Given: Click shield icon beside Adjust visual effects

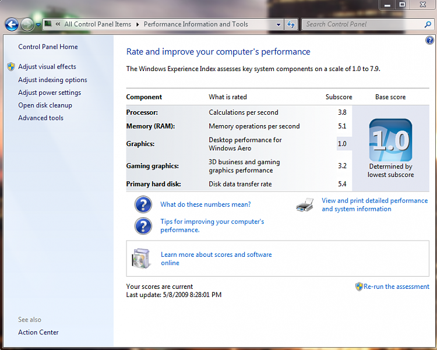Looking at the screenshot, I should tap(11, 66).
